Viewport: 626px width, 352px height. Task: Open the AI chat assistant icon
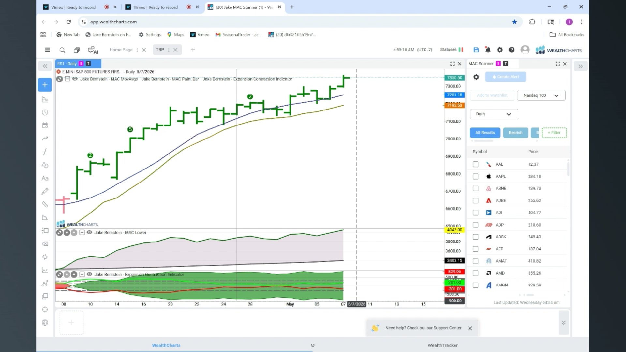93,50
